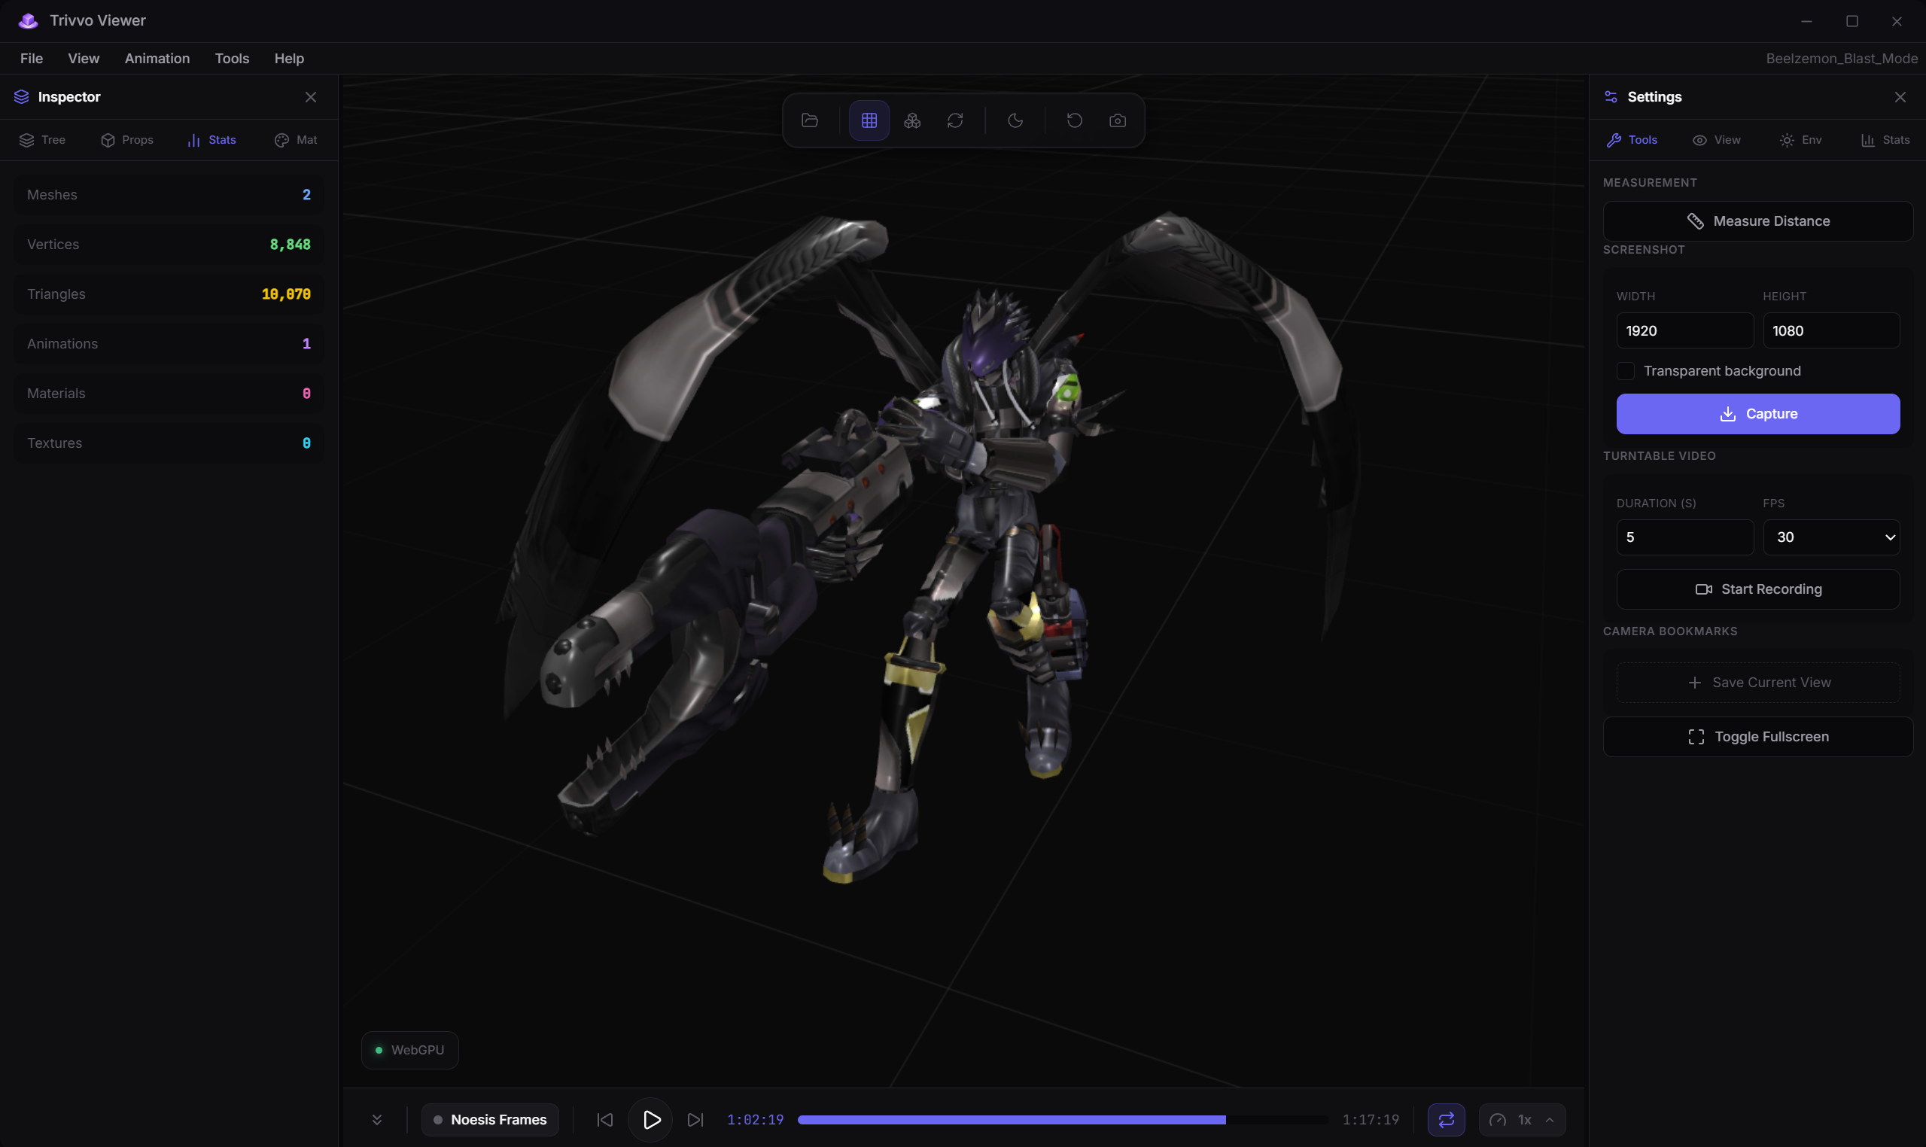
Task: Enable Transparent background for screenshots
Action: [x=1626, y=371]
